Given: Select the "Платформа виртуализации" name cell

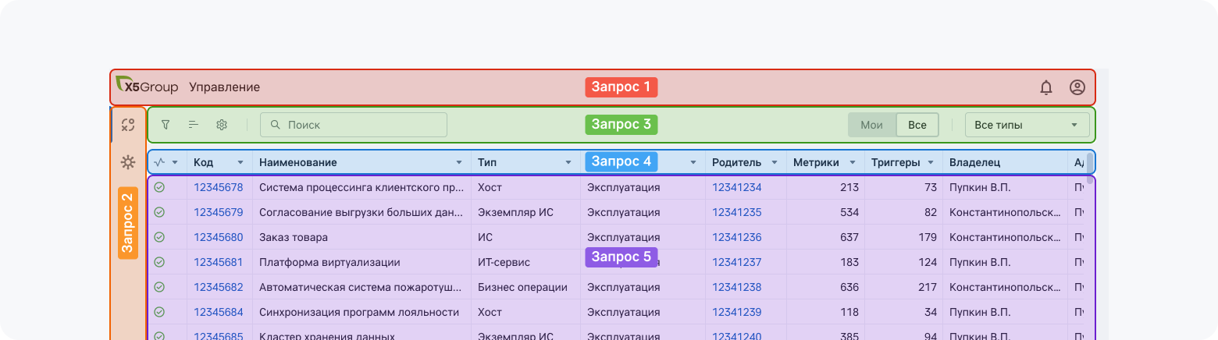Looking at the screenshot, I should pos(362,262).
